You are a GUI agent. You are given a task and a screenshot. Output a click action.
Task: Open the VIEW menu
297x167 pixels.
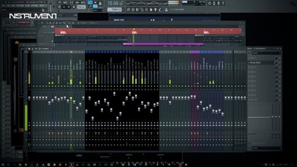[27, 6]
